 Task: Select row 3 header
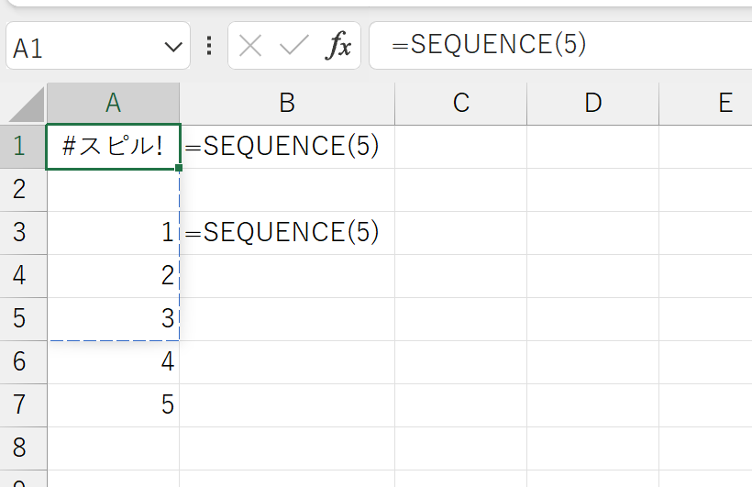pyautogui.click(x=23, y=233)
